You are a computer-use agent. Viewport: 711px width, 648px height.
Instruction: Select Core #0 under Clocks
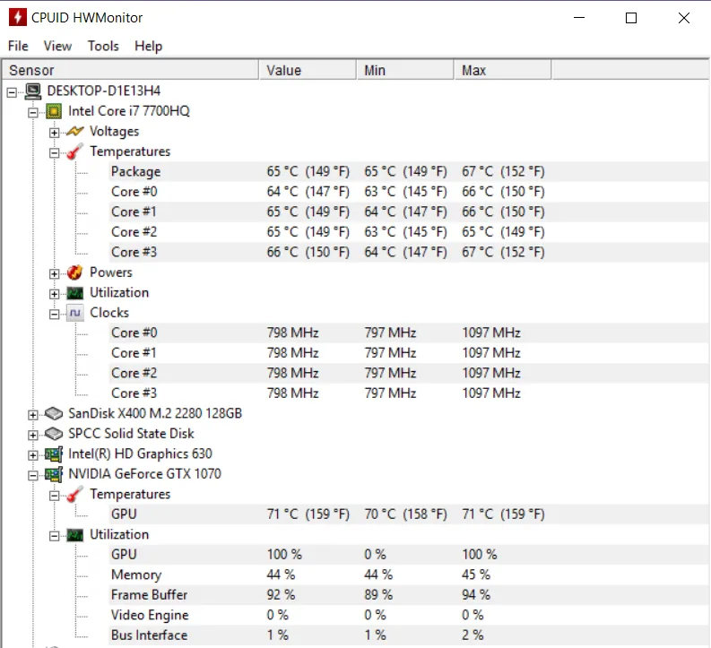click(x=409, y=333)
